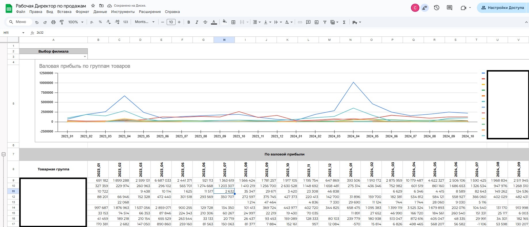Click the Настройки Доступа share button
The height and width of the screenshot is (227, 529).
coord(503,8)
